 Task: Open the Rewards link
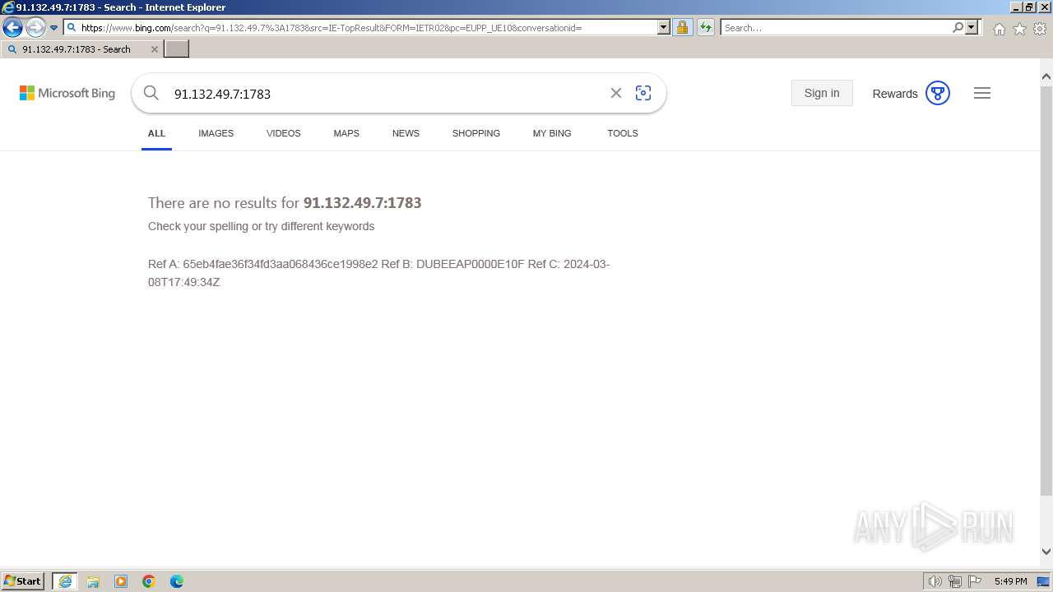tap(895, 94)
